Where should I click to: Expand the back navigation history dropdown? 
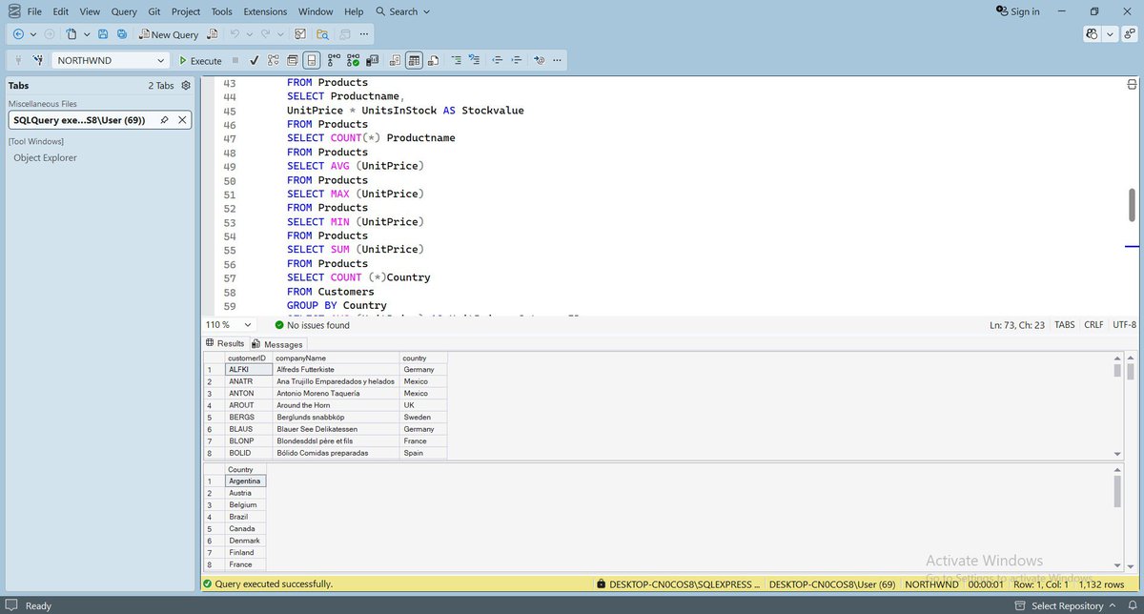click(x=32, y=34)
